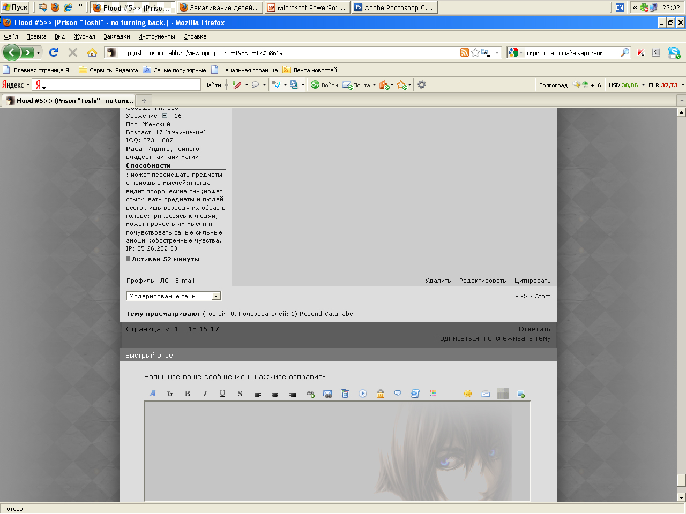Bookmark page with star icon
The width and height of the screenshot is (686, 514).
475,52
